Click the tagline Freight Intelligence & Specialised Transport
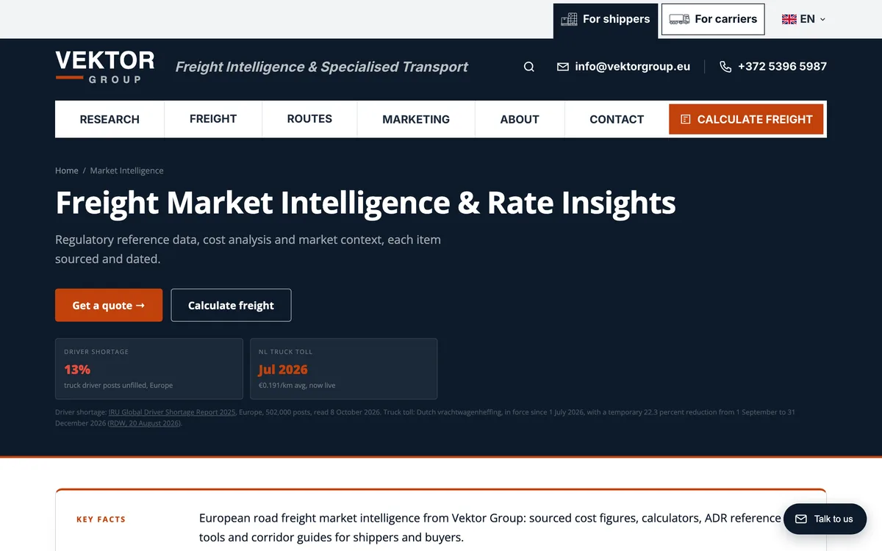This screenshot has height=551, width=882. (321, 67)
